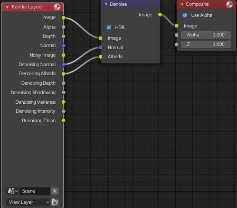Click the Denoising Depth label
This screenshot has width=237, height=208.
click(39, 83)
